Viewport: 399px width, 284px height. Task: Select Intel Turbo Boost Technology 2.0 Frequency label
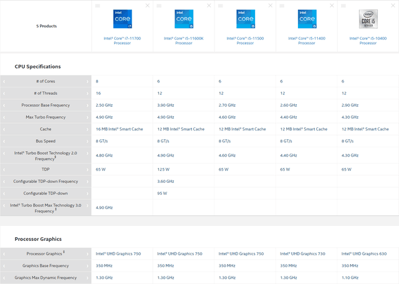coord(46,155)
